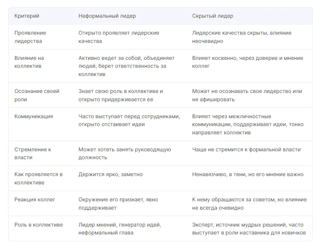Select the "Лидерские качества скрыты" cell
This screenshot has height=248, width=321.
coord(242,37)
